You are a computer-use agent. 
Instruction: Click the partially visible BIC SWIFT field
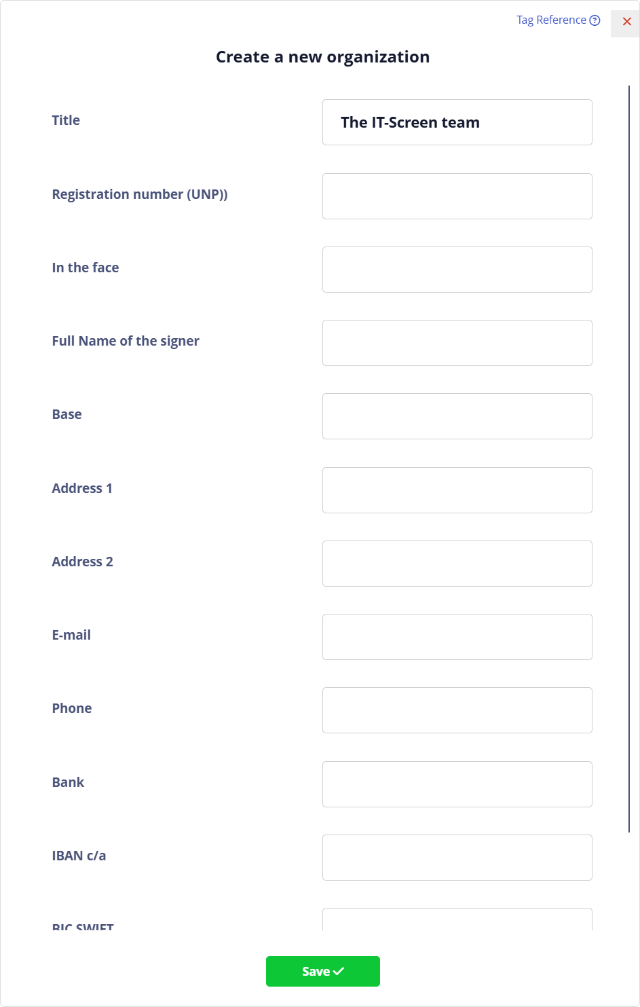[x=457, y=919]
